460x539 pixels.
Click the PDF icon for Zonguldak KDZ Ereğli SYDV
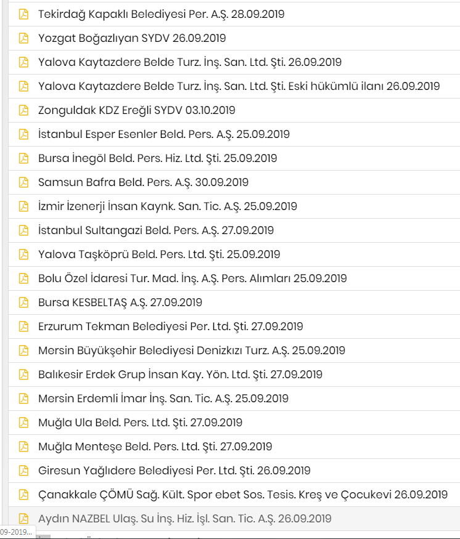(23, 110)
